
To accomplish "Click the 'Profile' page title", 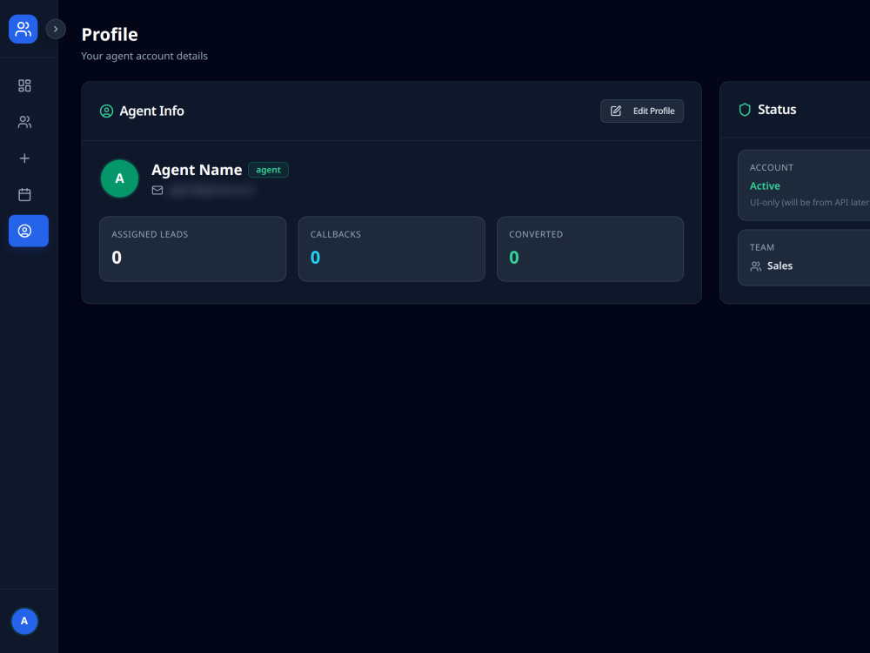I will [110, 35].
